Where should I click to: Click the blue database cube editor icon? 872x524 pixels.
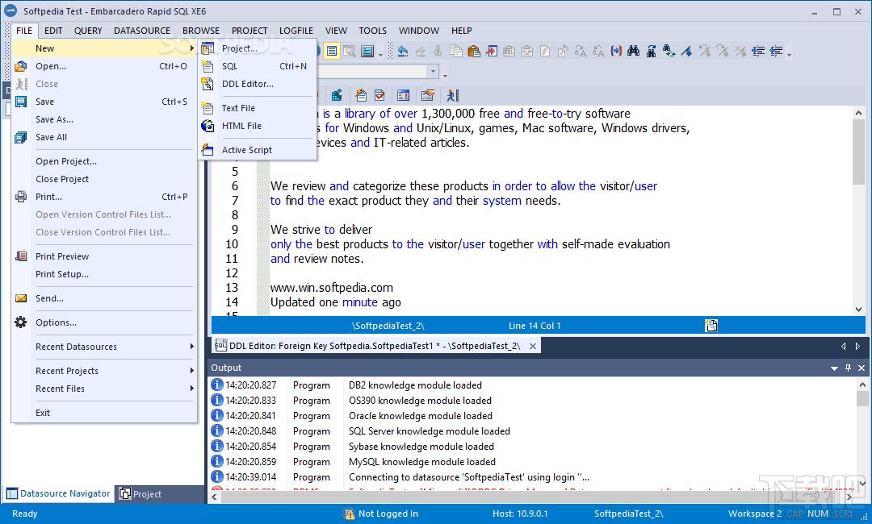point(337,95)
